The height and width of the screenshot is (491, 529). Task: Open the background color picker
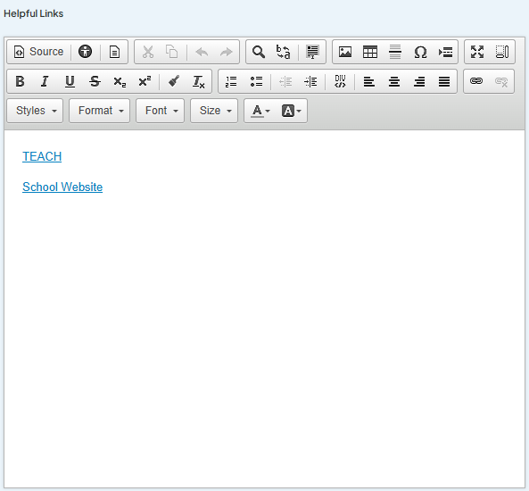[x=291, y=111]
